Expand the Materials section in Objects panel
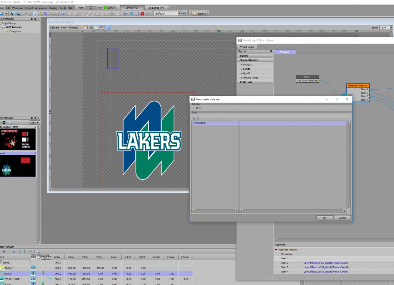Viewport: 394px width, 285px height. pyautogui.click(x=238, y=82)
